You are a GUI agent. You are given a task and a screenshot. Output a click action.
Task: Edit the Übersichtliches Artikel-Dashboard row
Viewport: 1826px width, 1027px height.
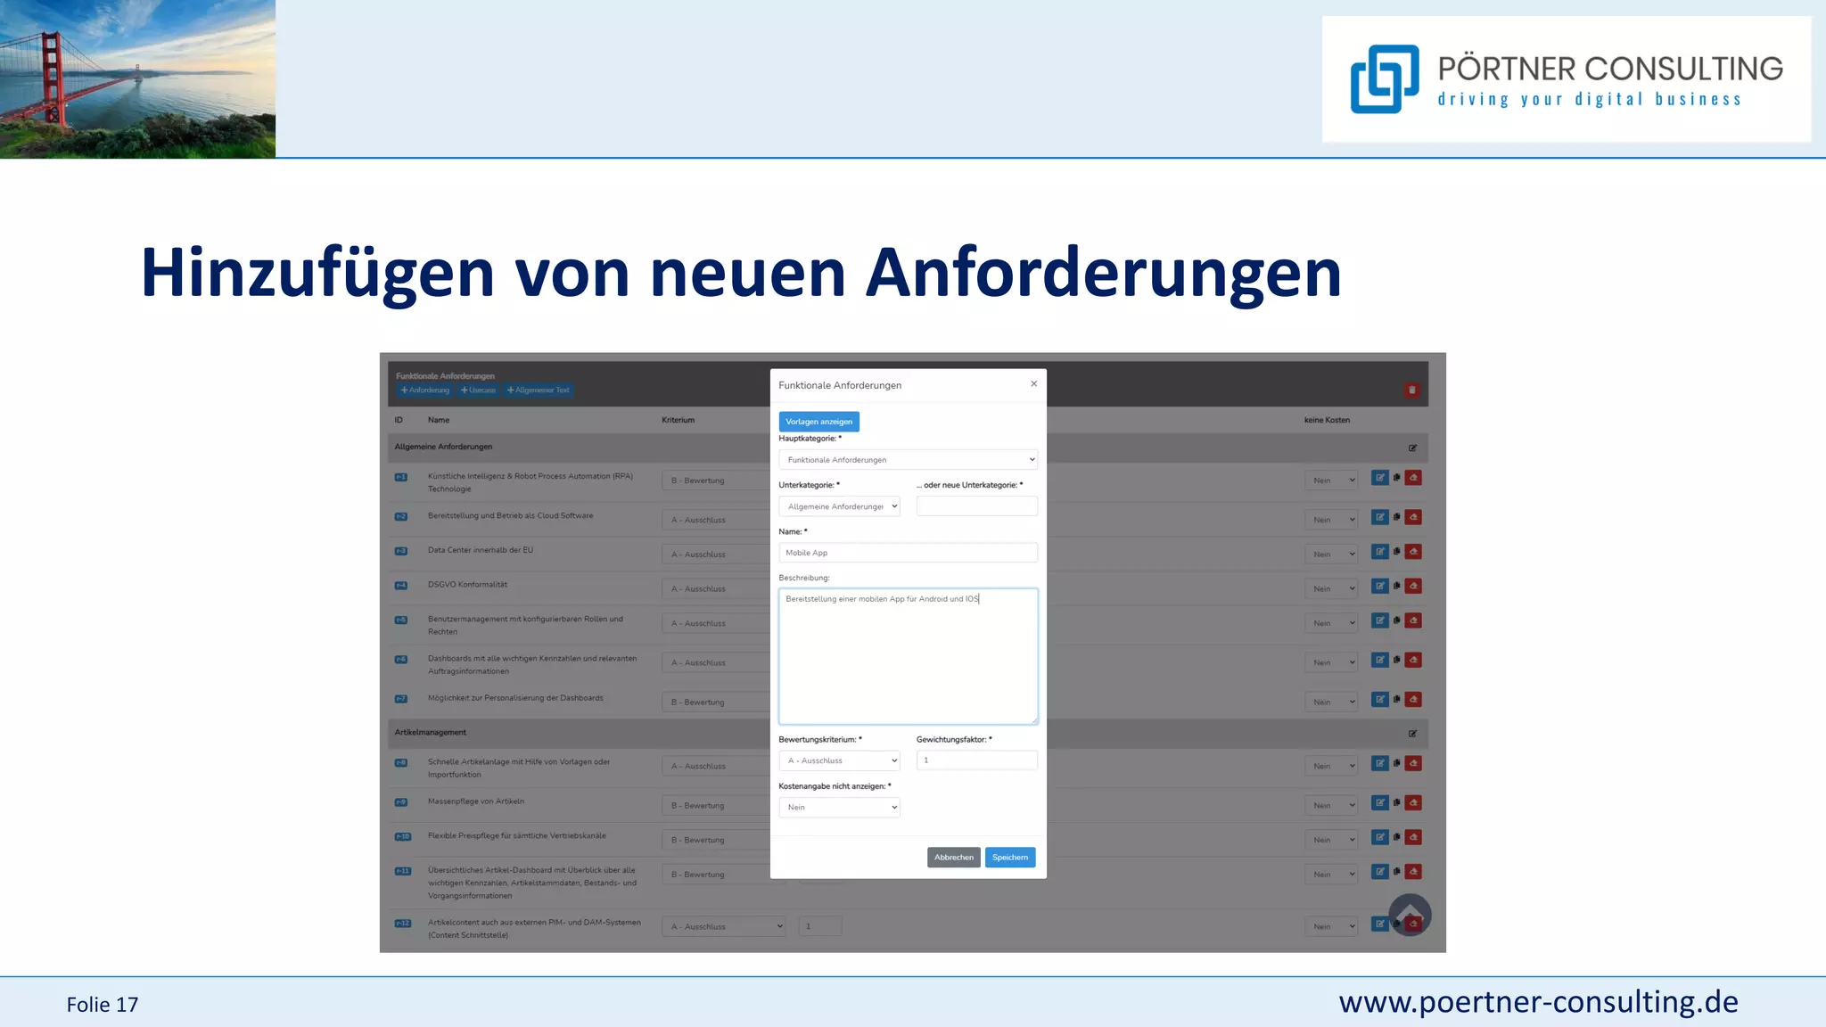pos(1379,872)
